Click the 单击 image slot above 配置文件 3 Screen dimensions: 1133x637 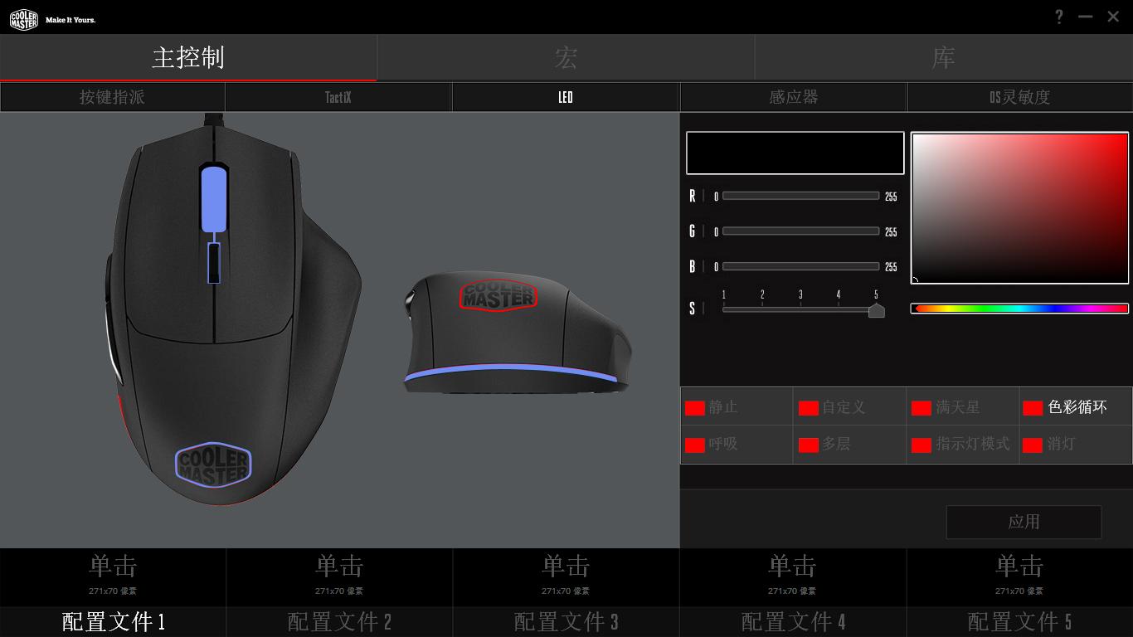pos(566,577)
